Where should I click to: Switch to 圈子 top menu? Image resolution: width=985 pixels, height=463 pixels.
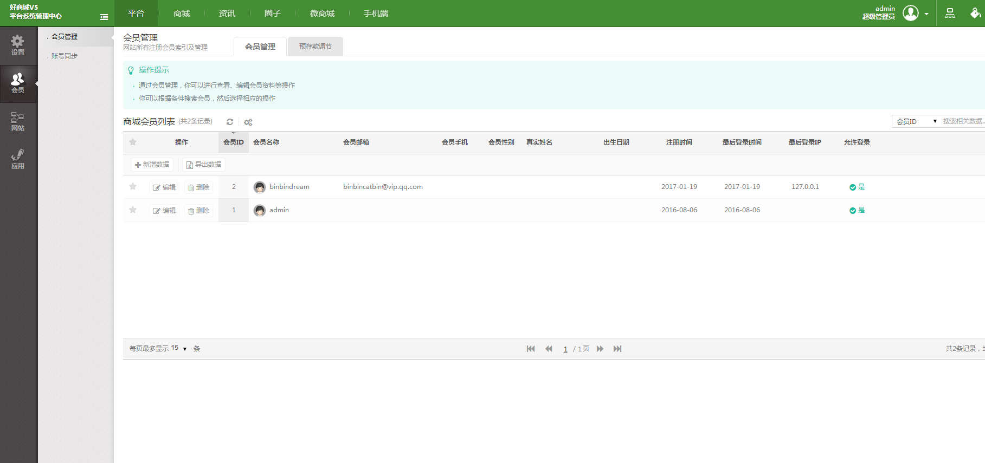[x=273, y=13]
